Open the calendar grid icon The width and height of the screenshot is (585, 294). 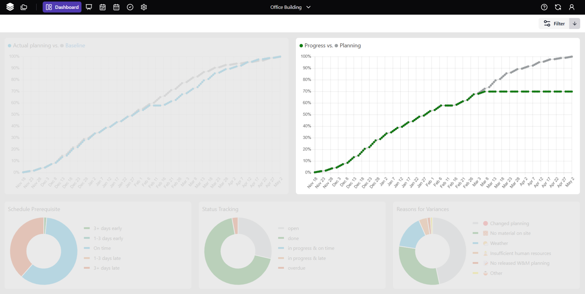(116, 7)
